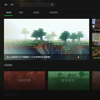Open the middle right-side mod thumbnail
Screen dimensions: 100x100
point(96,39)
